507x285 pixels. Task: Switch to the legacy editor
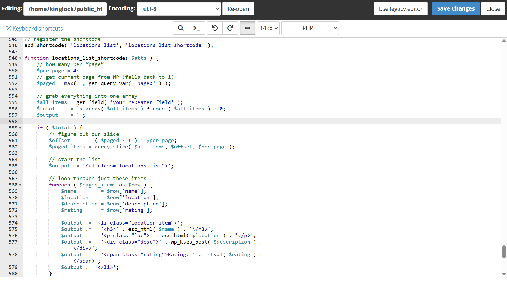[x=400, y=9]
